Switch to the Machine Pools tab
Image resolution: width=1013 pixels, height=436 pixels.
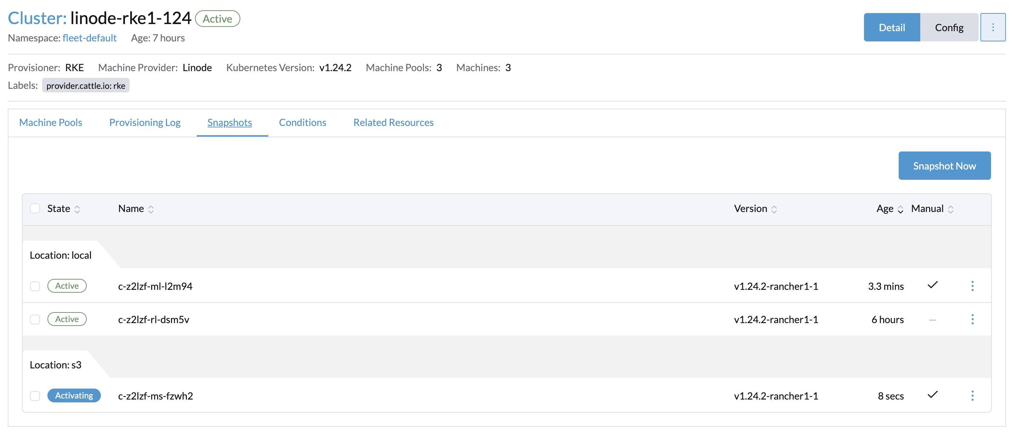[50, 122]
